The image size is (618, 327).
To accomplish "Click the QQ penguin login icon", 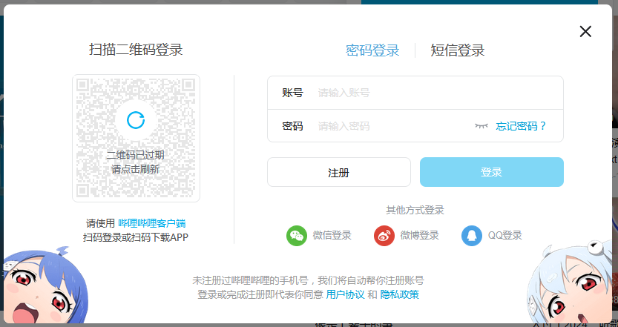I will click(x=471, y=236).
